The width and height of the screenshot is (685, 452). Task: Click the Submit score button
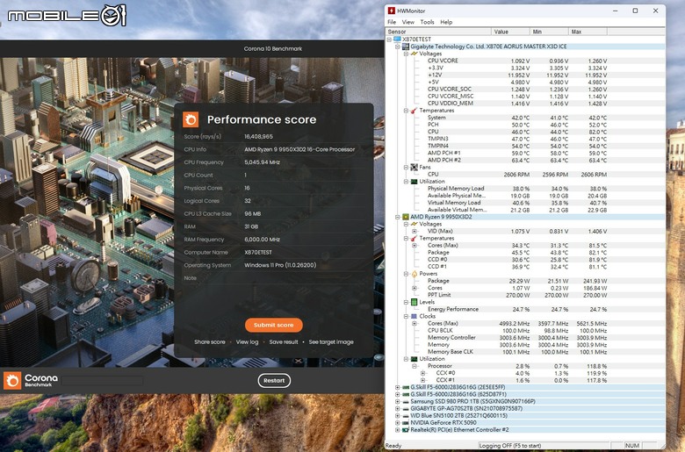point(273,325)
